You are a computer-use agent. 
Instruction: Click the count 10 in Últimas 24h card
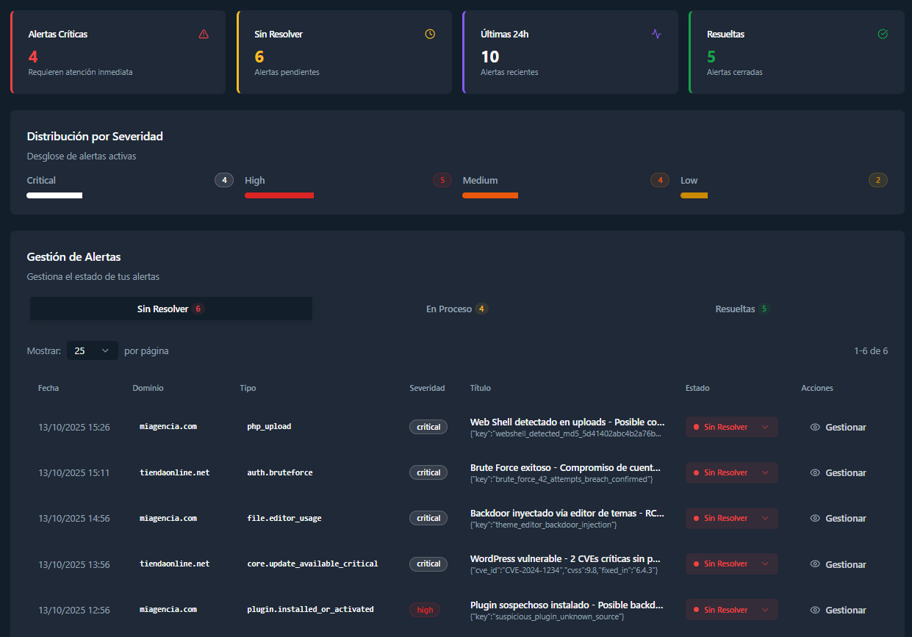(x=490, y=57)
